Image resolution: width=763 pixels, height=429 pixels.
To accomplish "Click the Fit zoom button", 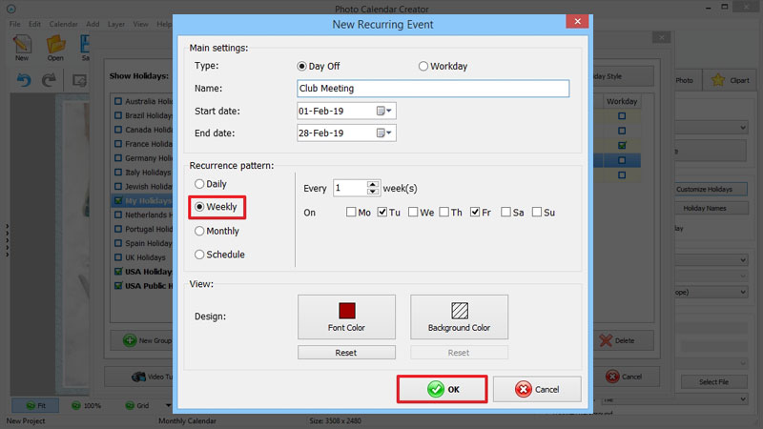I will point(35,405).
